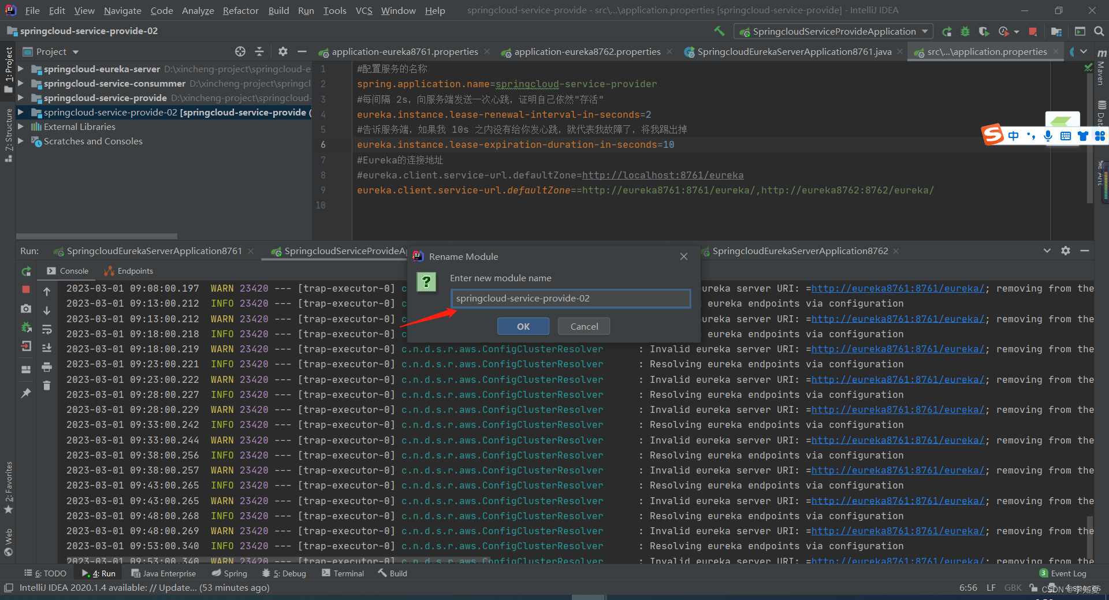1109x600 pixels.
Task: Switch to SpringcloudEurekaServerApplication8761.java tab
Action: click(x=794, y=52)
